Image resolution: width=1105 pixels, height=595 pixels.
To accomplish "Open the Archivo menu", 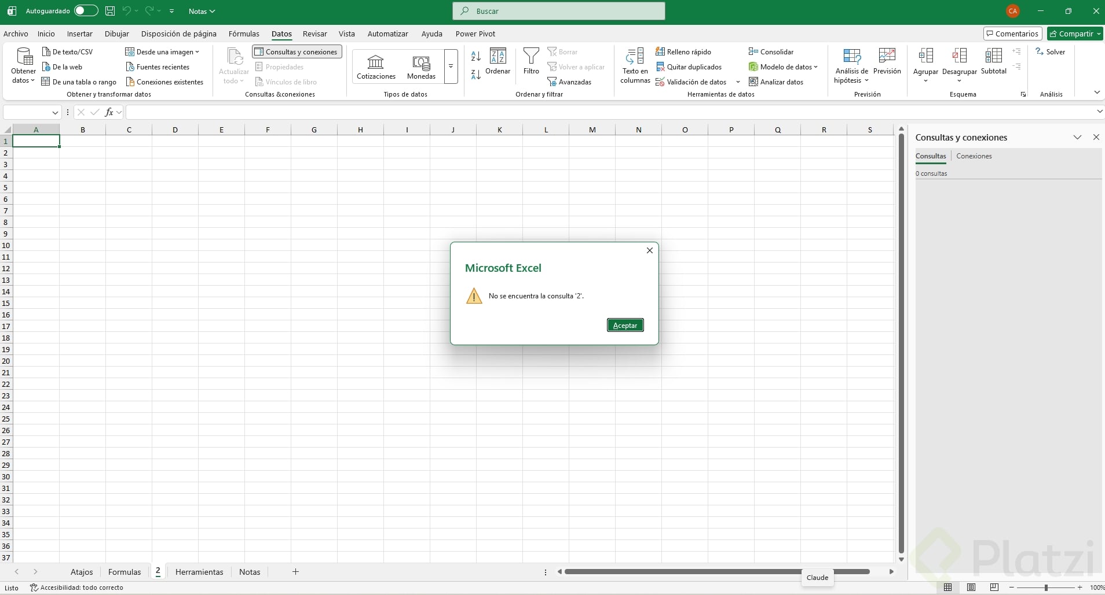I will [16, 34].
